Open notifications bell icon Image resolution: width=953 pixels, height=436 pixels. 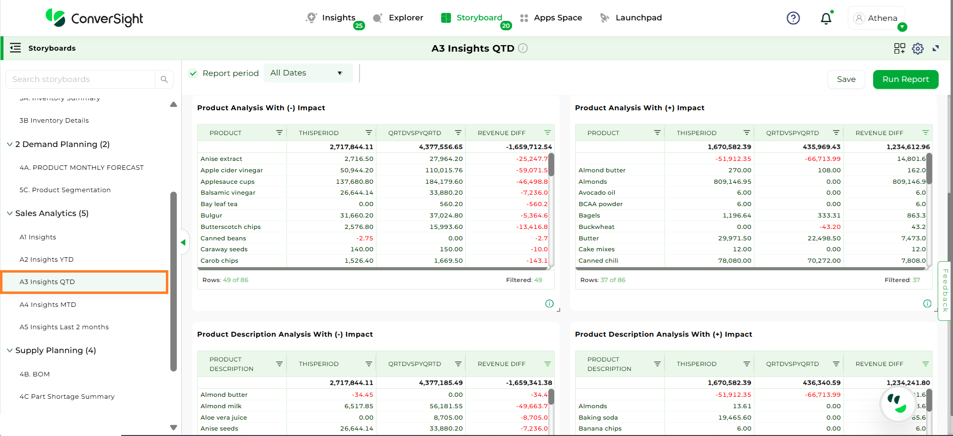(x=826, y=18)
